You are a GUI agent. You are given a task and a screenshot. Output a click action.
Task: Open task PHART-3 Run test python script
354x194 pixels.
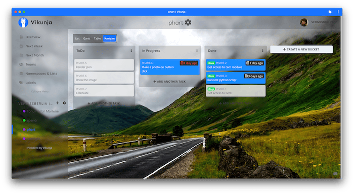[236, 78]
